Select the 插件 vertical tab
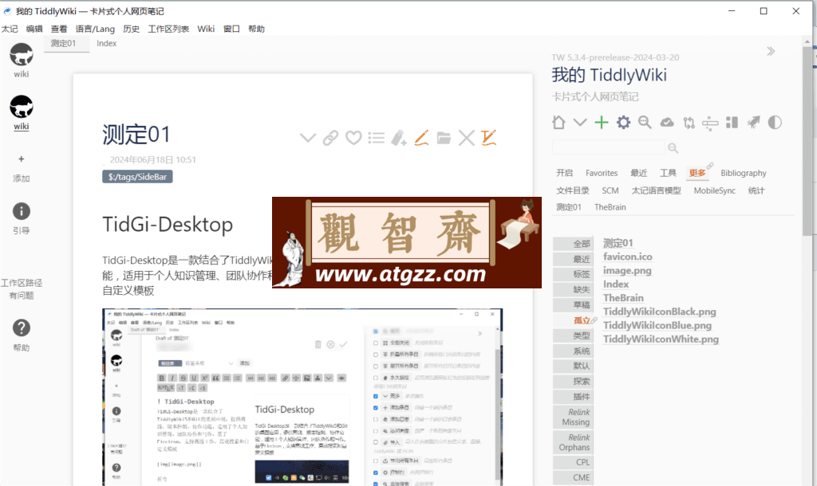 [x=573, y=397]
